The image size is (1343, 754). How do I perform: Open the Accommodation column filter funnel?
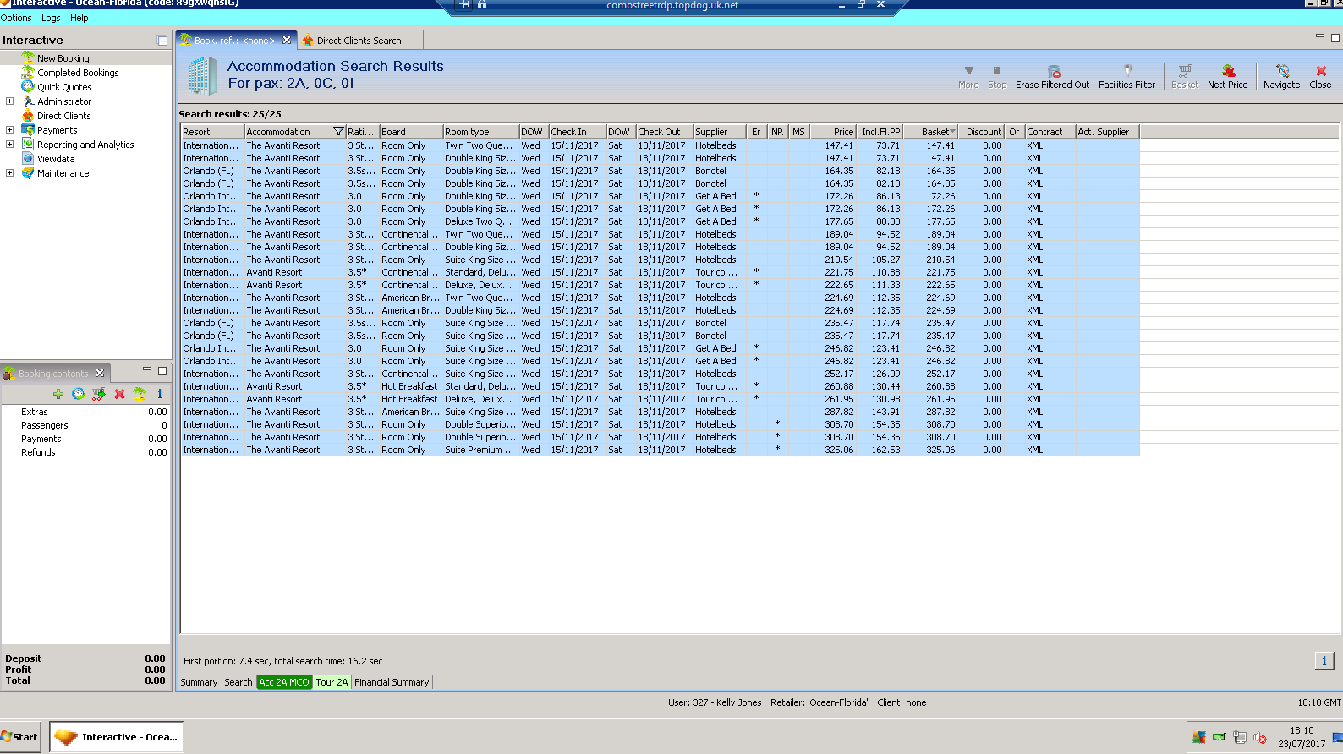[338, 132]
